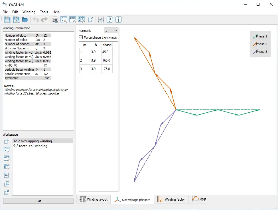This screenshot has height=210, width=278.
Task: Open new winding generator from toolbar
Action: [x=64, y=20]
